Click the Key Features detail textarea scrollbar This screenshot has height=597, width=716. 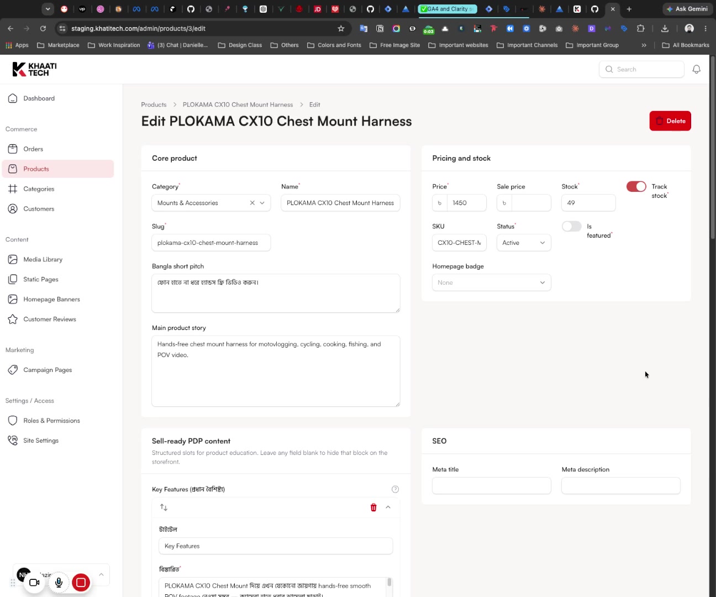coord(389,583)
